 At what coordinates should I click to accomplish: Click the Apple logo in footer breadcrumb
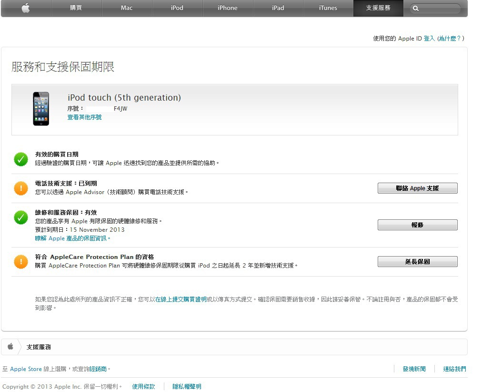pyautogui.click(x=10, y=347)
